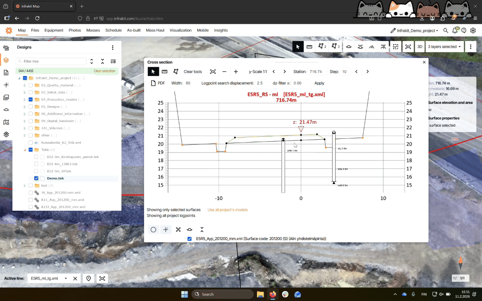
Task: Uncheck E5R5_Ayp_201200_mm.xml surface checkbox
Action: [190, 239]
